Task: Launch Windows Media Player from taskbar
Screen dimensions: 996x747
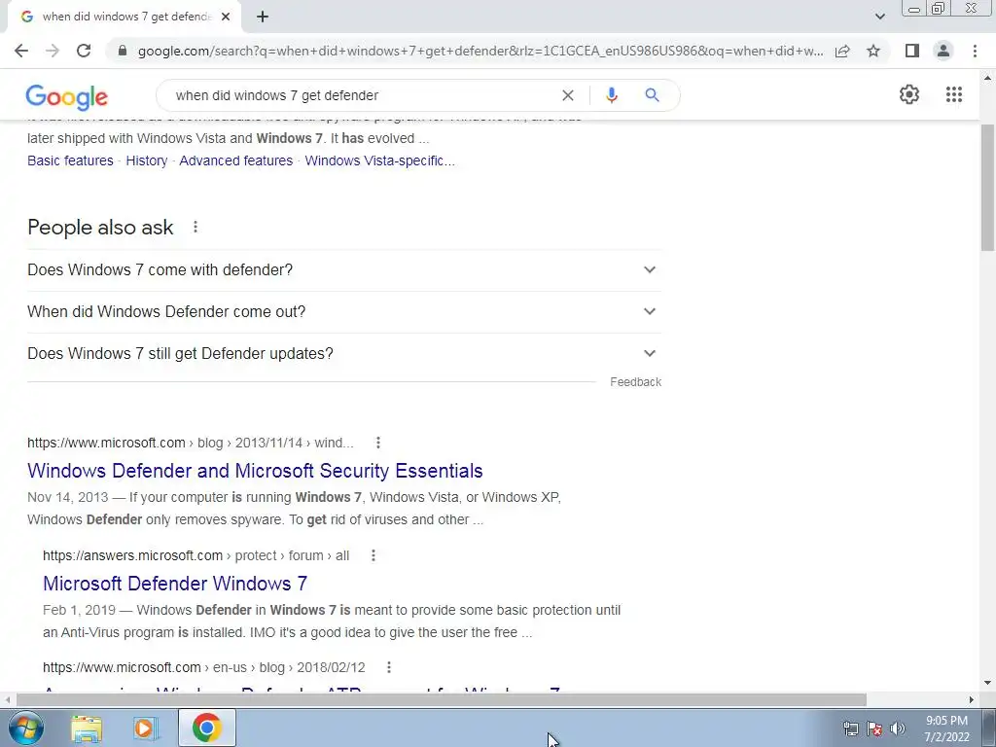Action: click(145, 729)
